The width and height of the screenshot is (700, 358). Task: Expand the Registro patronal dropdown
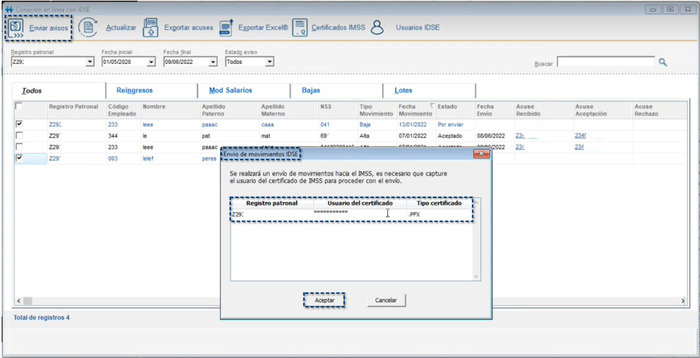(x=90, y=62)
